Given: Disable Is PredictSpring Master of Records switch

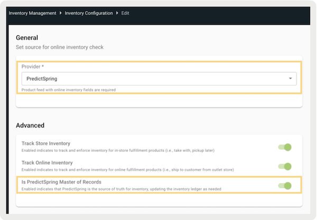Looking at the screenshot, I should coord(285,186).
